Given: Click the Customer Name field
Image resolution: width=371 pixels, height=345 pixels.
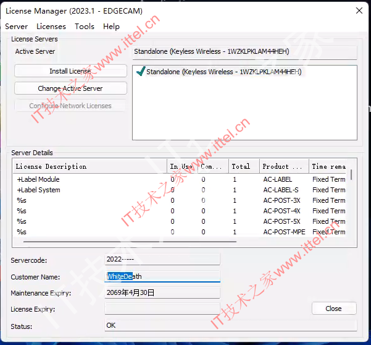Looking at the screenshot, I should pyautogui.click(x=162, y=276).
